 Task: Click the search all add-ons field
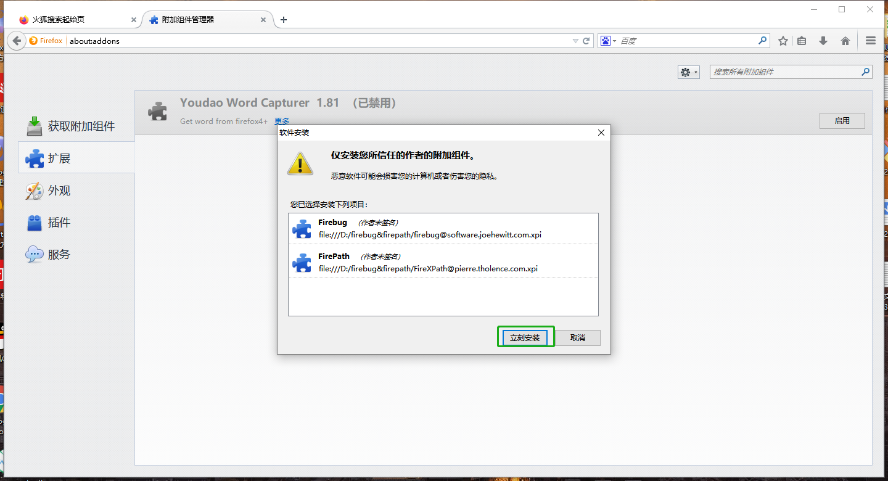(x=791, y=72)
